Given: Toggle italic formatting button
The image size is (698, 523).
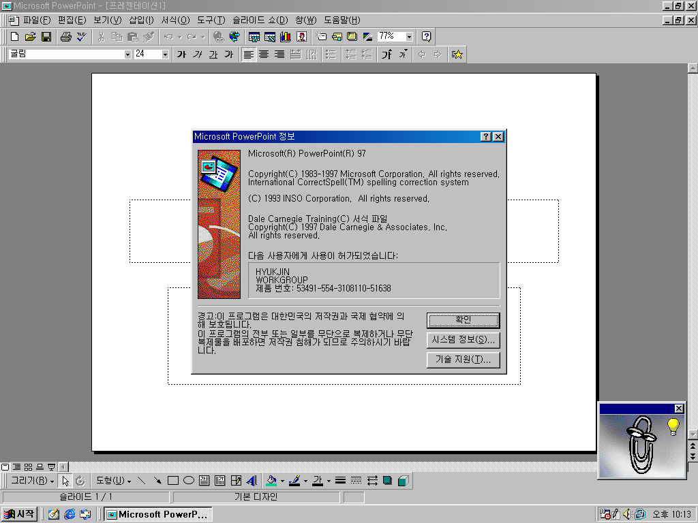Looking at the screenshot, I should click(197, 54).
